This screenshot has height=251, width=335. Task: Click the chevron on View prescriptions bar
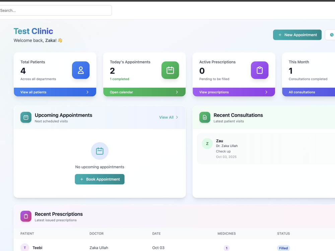pyautogui.click(x=266, y=92)
